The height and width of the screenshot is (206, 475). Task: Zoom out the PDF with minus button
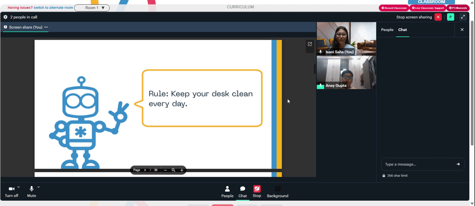pos(165,170)
